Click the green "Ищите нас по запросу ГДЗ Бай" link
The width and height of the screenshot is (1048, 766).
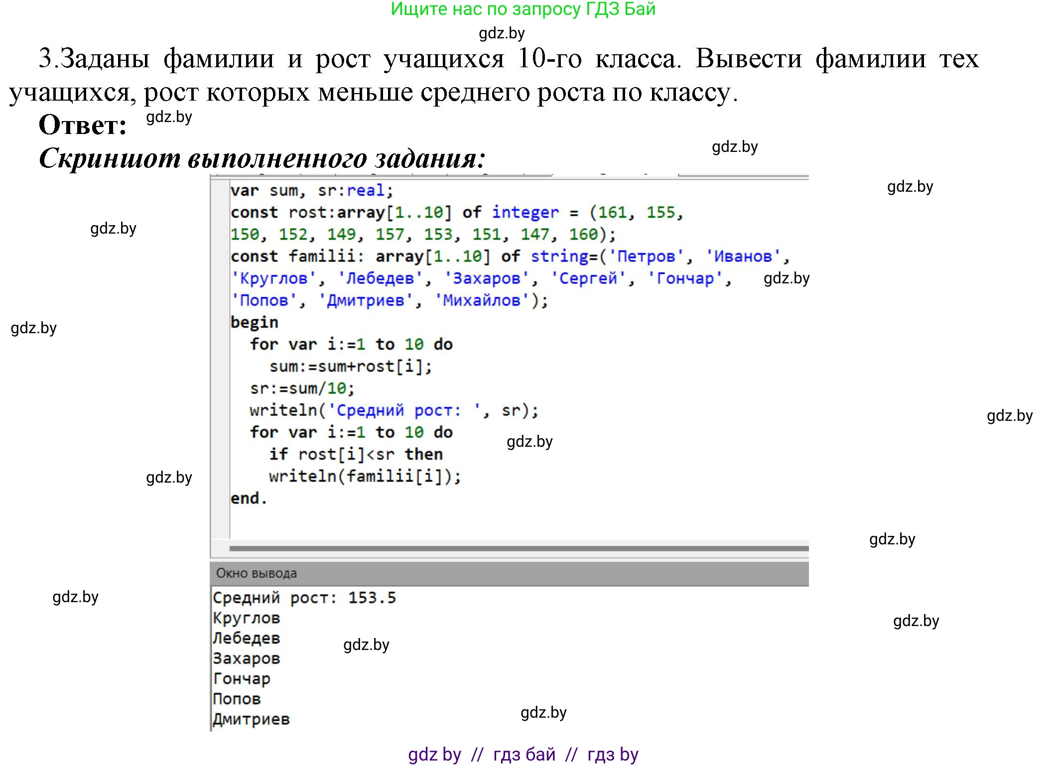coord(523,9)
